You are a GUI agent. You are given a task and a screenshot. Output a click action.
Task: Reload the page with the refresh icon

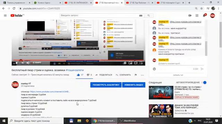point(14,8)
